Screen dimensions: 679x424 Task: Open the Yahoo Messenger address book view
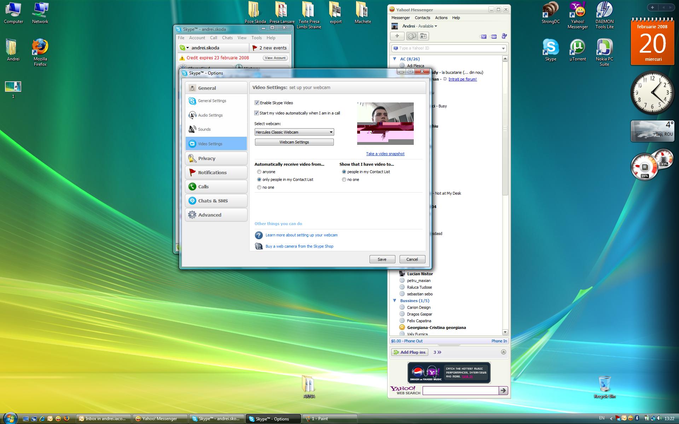point(423,36)
